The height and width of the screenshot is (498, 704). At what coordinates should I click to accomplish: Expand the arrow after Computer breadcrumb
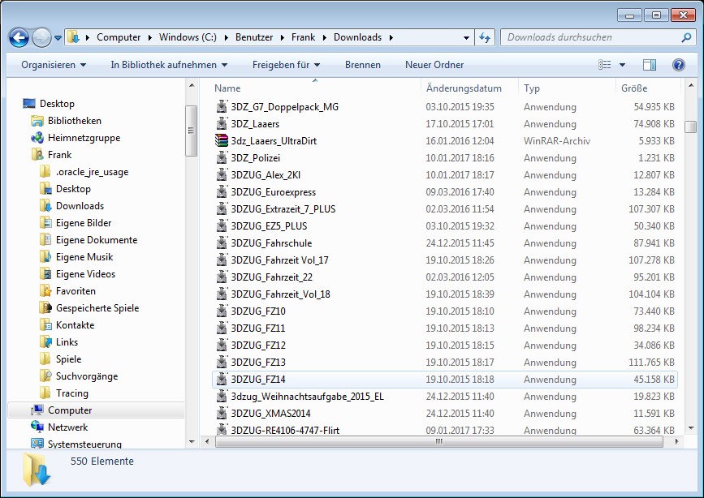(x=149, y=37)
